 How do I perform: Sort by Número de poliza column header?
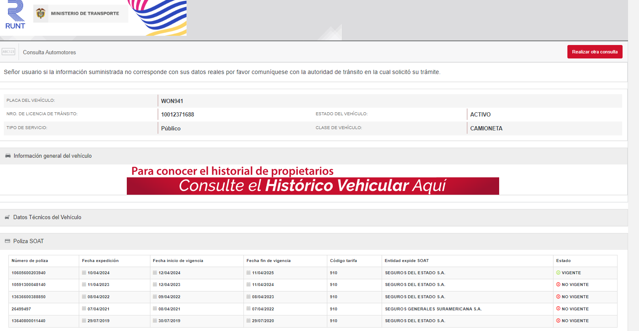click(x=30, y=261)
